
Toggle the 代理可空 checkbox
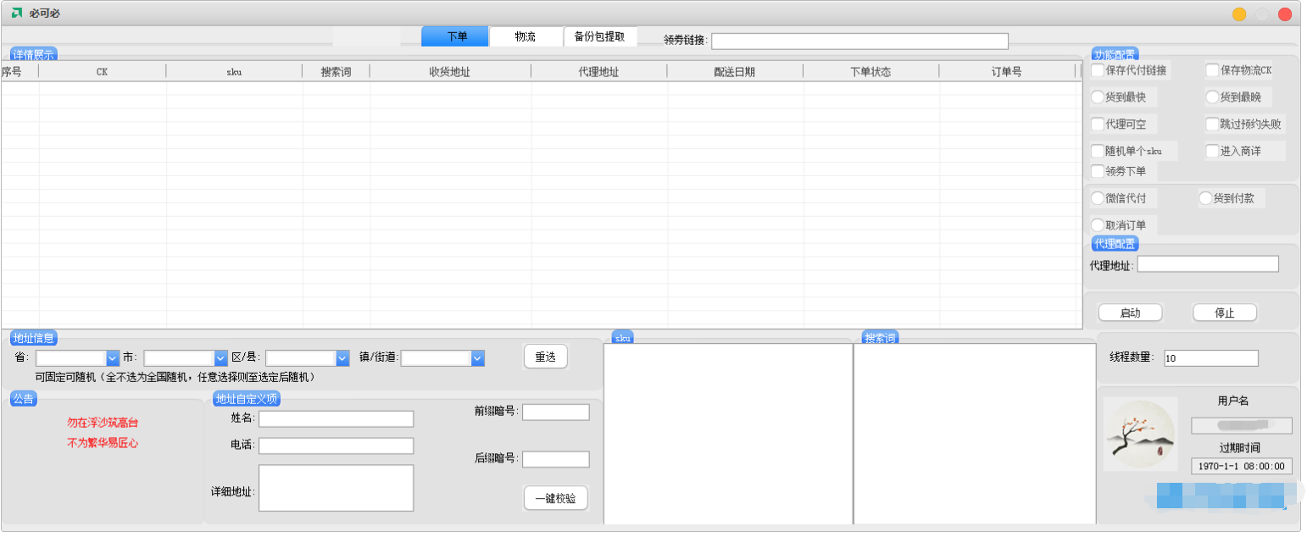pyautogui.click(x=1098, y=125)
